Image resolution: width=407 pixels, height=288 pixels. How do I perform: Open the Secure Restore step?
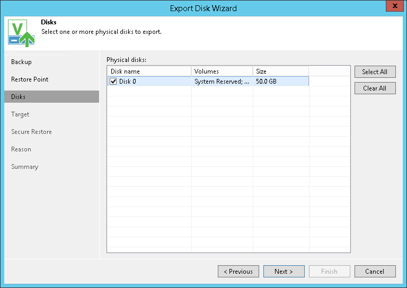tap(31, 132)
